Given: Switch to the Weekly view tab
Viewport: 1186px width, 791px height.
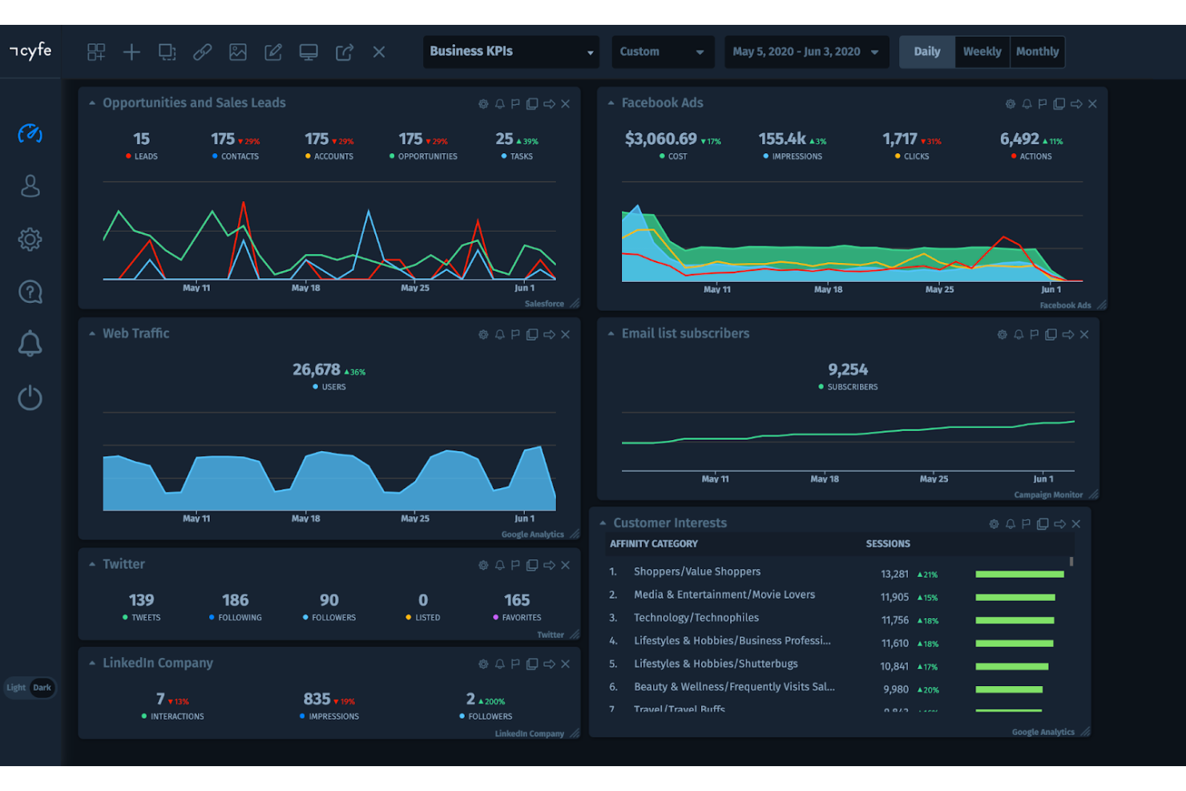Looking at the screenshot, I should point(982,52).
